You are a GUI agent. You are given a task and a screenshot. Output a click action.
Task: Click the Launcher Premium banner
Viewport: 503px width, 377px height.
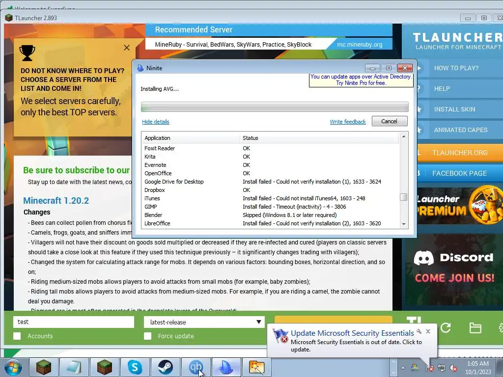459,206
